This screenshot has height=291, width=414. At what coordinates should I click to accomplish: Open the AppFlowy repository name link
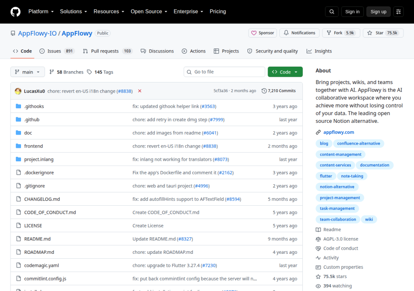click(x=77, y=34)
